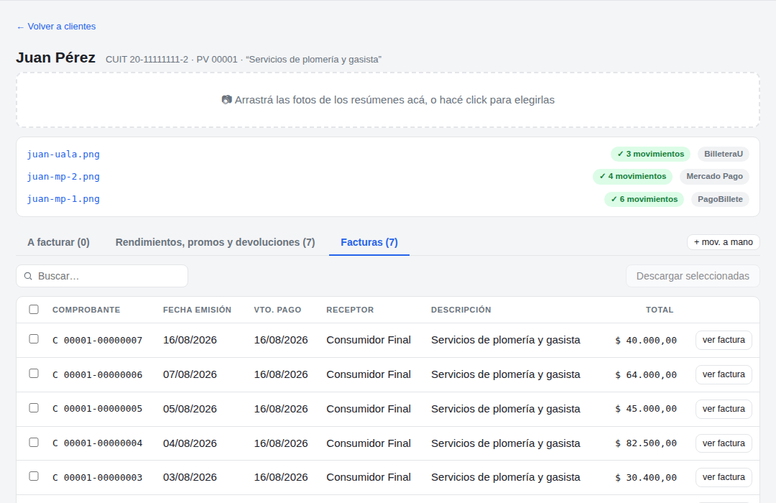Toggle the select-all checkbox in table header
The width and height of the screenshot is (776, 503).
pos(34,310)
